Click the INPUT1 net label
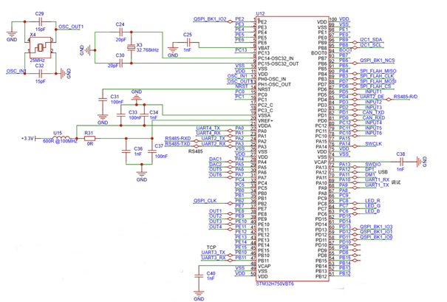 point(373,92)
